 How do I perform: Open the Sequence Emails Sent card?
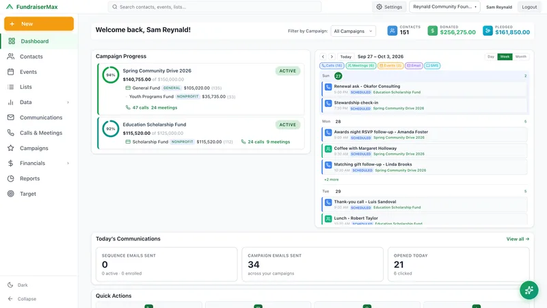click(x=166, y=264)
